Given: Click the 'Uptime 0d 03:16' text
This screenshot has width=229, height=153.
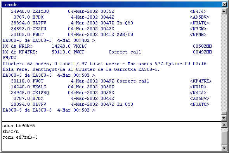Looking at the screenshot, I should pos(186,64).
